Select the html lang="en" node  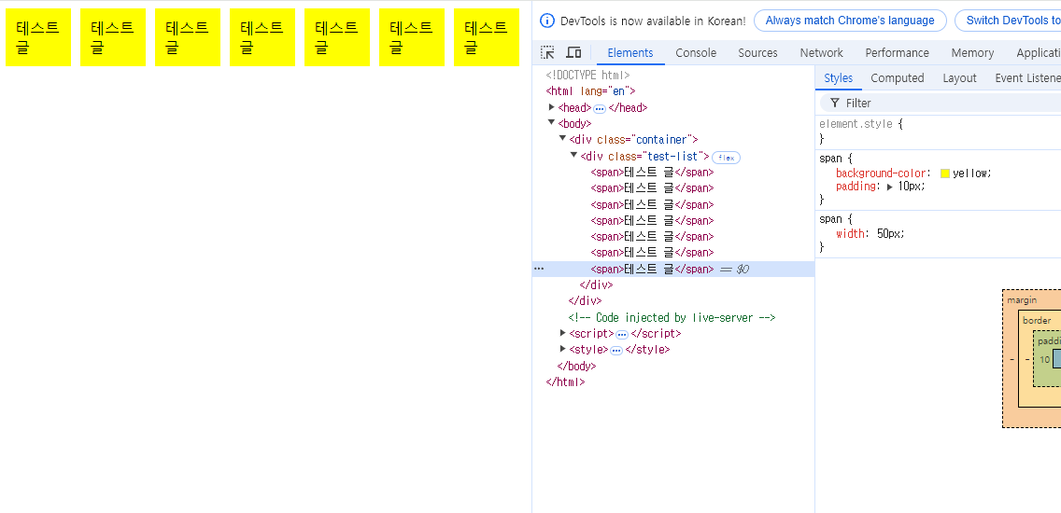pyautogui.click(x=590, y=90)
